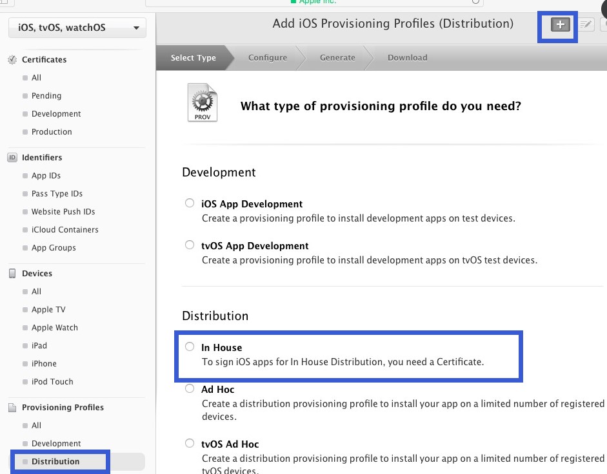Screen dimensions: 607x474
Task: Click the Devices section icon
Action: (12, 274)
